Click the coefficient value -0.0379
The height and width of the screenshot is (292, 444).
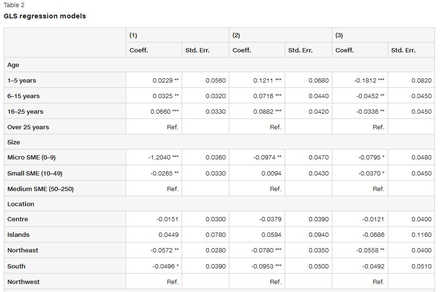click(270, 219)
